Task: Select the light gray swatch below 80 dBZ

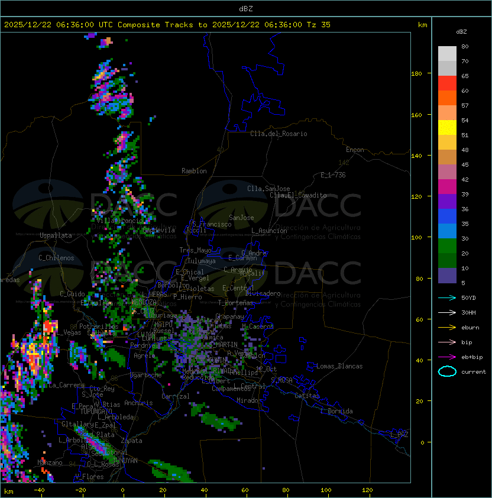Action: (447, 53)
